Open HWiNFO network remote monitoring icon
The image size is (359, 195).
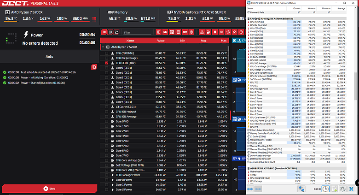tap(301, 189)
